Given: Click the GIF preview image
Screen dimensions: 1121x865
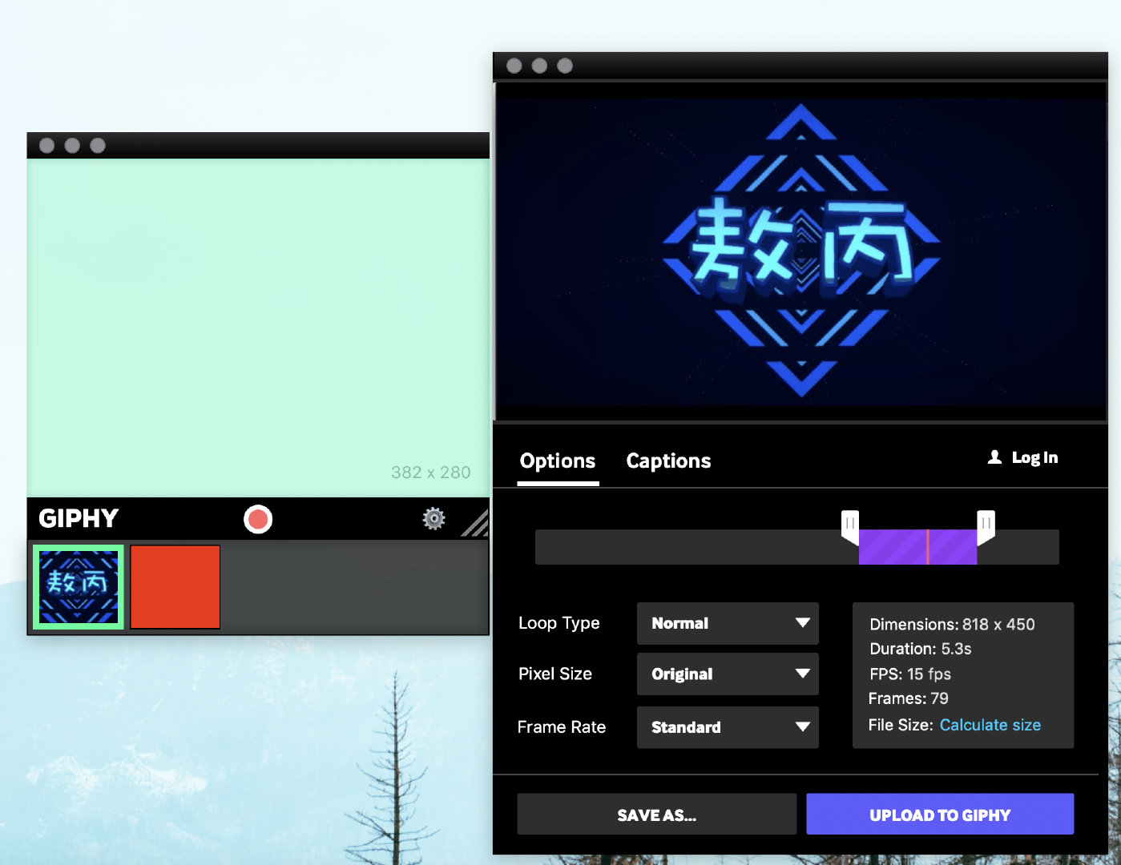Looking at the screenshot, I should pos(800,251).
